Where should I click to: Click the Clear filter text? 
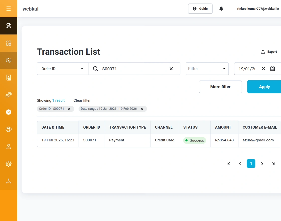click(82, 100)
